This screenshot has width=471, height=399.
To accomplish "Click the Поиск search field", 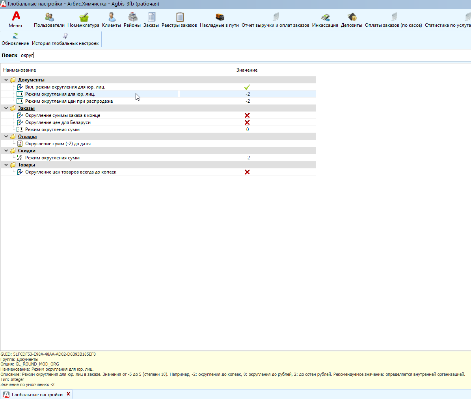I will (245, 55).
